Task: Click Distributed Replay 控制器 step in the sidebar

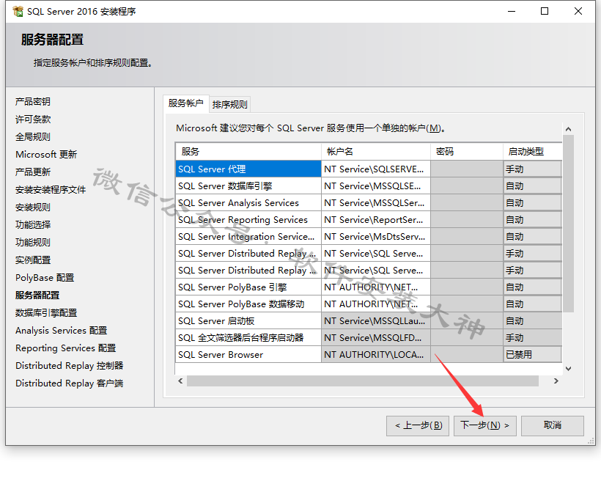Action: pyautogui.click(x=70, y=366)
